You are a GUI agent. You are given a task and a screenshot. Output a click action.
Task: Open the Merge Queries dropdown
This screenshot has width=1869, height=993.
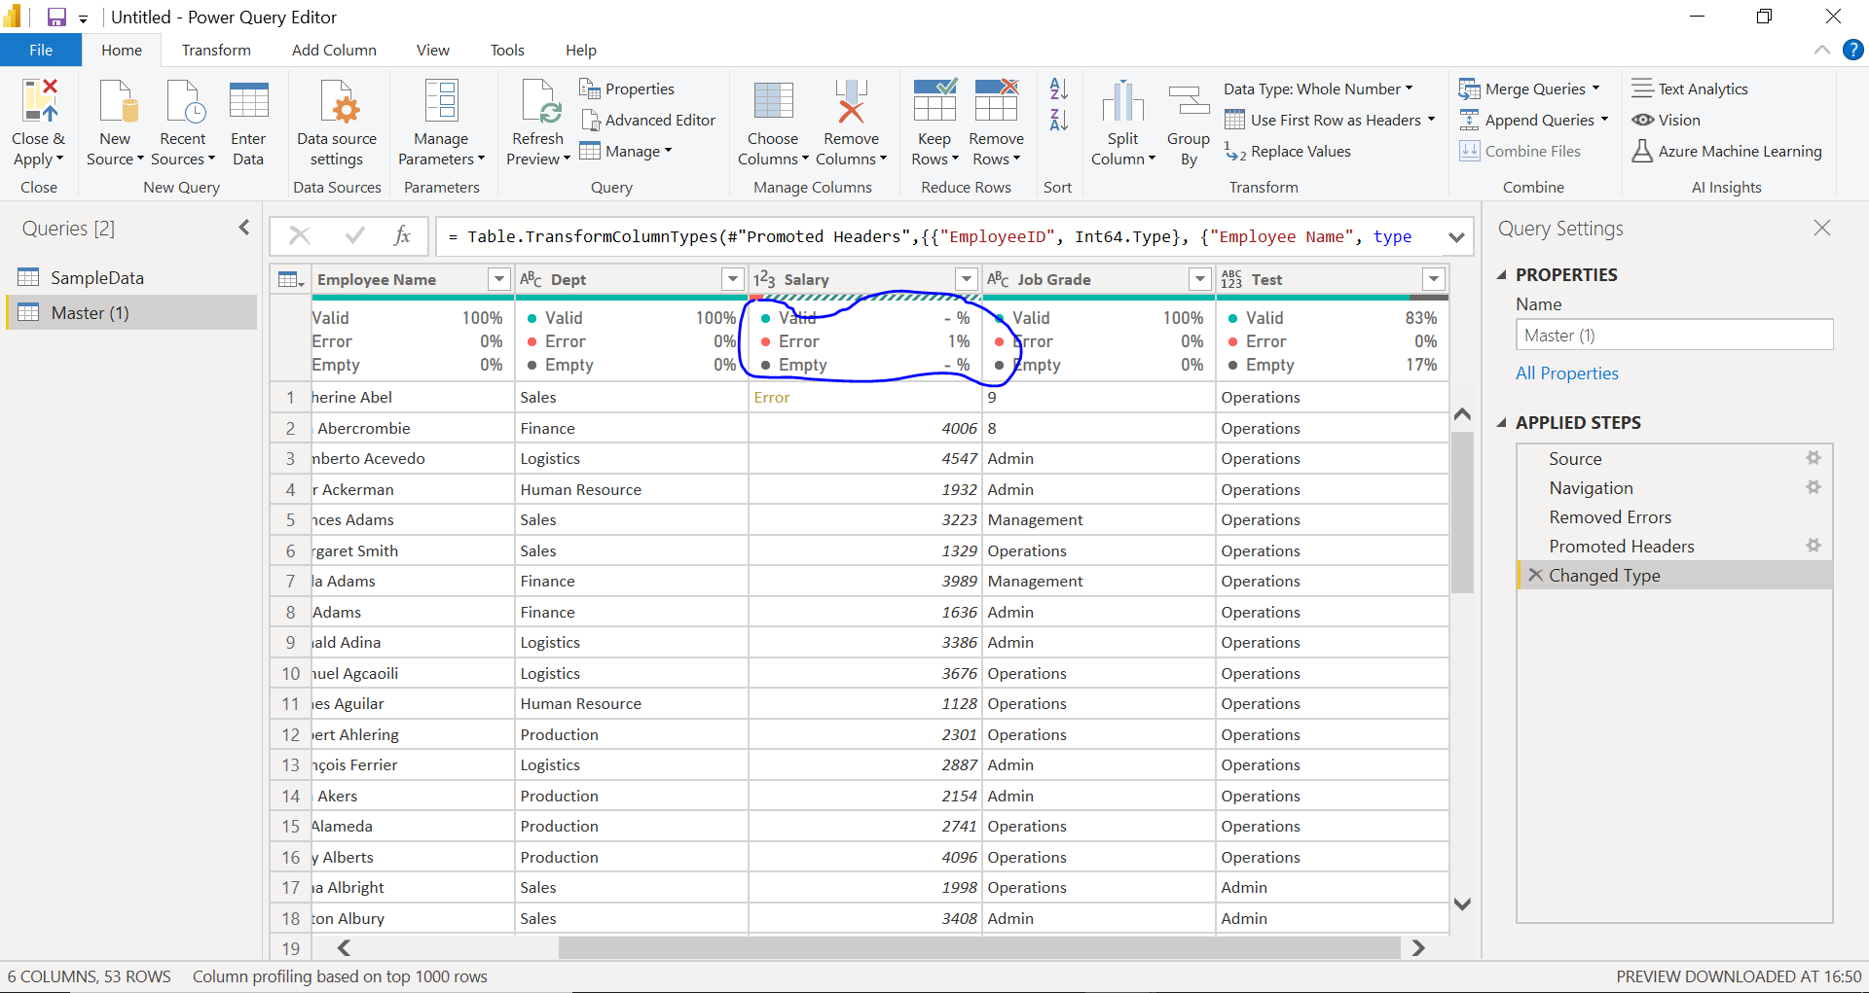[1595, 89]
